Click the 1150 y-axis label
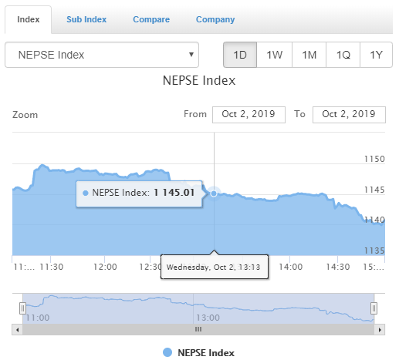Viewport: 399px width, 360px height. (x=374, y=159)
